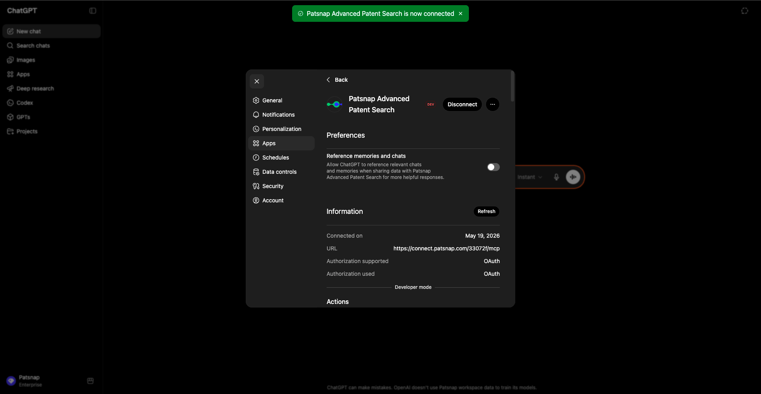Click the temporary chat icon at top right
This screenshot has height=394, width=761.
745,11
